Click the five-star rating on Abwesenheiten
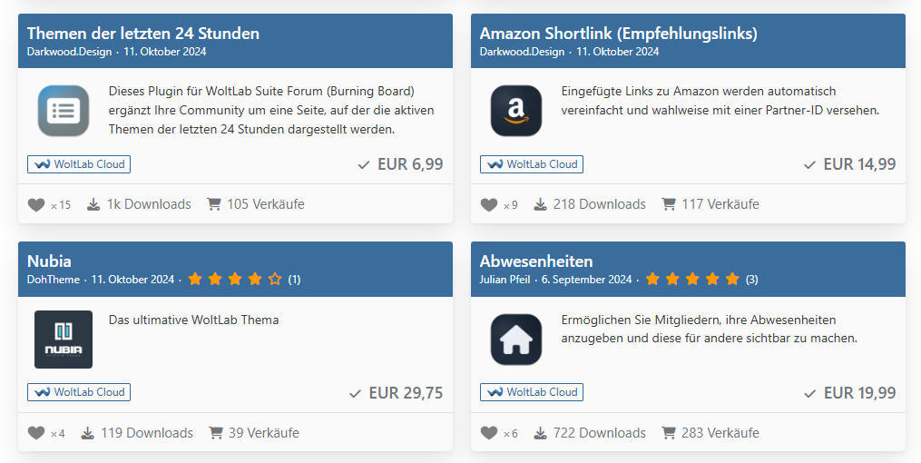The image size is (921, 463). coord(692,279)
